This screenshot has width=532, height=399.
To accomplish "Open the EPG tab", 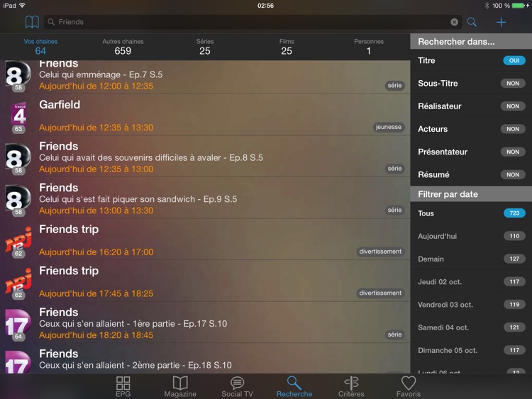I will 123,386.
